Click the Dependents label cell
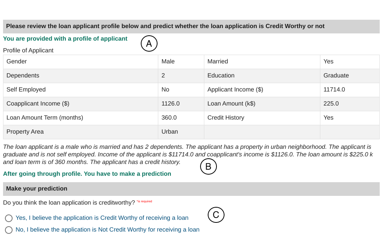Screen dimensions: 382x238 click(23, 76)
